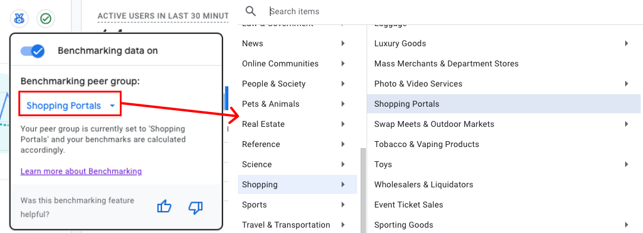Click the search magnifier icon
This screenshot has width=643, height=233.
pyautogui.click(x=250, y=11)
